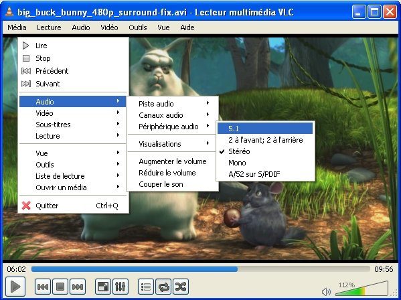The width and height of the screenshot is (401, 300).
Task: Toggle shuffle random playback button
Action: pos(181,287)
